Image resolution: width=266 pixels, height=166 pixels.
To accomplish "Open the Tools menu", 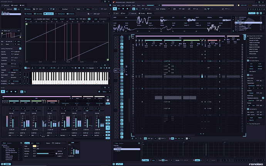I will point(139,5).
